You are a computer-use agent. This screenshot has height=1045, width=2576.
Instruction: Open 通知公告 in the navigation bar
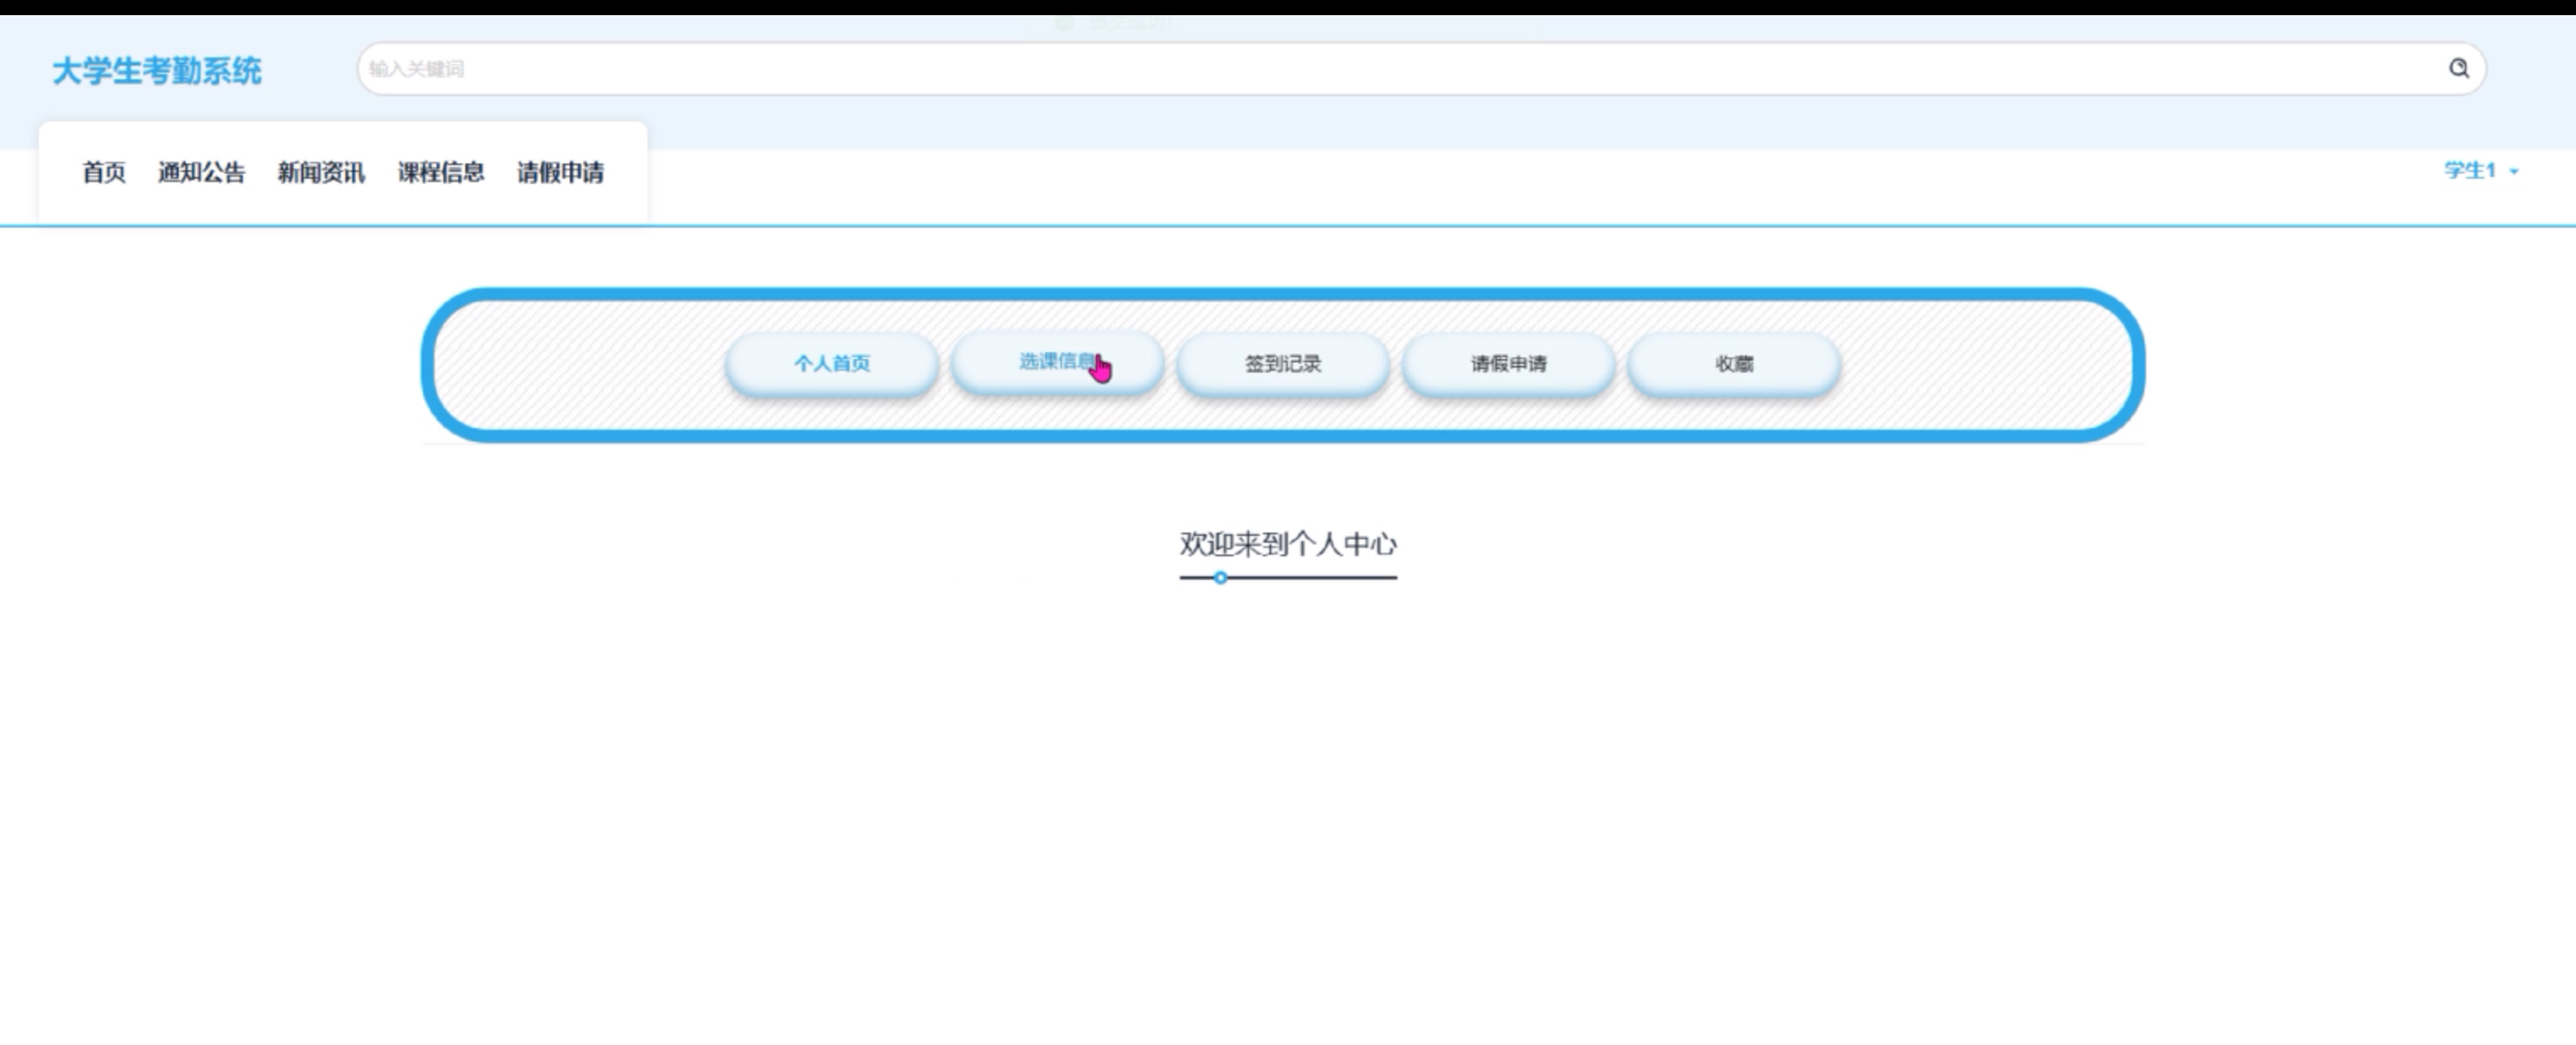click(x=201, y=172)
